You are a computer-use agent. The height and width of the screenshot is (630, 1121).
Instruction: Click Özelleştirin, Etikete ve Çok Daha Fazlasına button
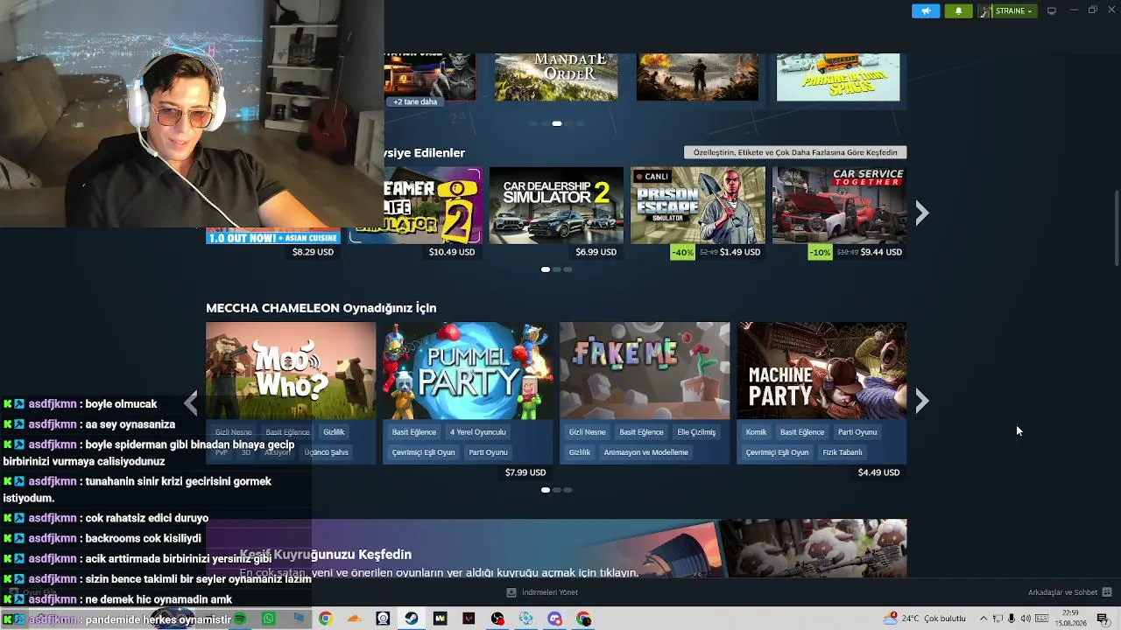pyautogui.click(x=795, y=152)
